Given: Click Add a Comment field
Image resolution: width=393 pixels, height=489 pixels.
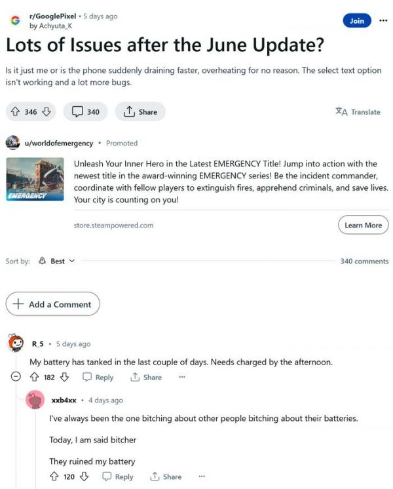Looking at the screenshot, I should point(53,304).
